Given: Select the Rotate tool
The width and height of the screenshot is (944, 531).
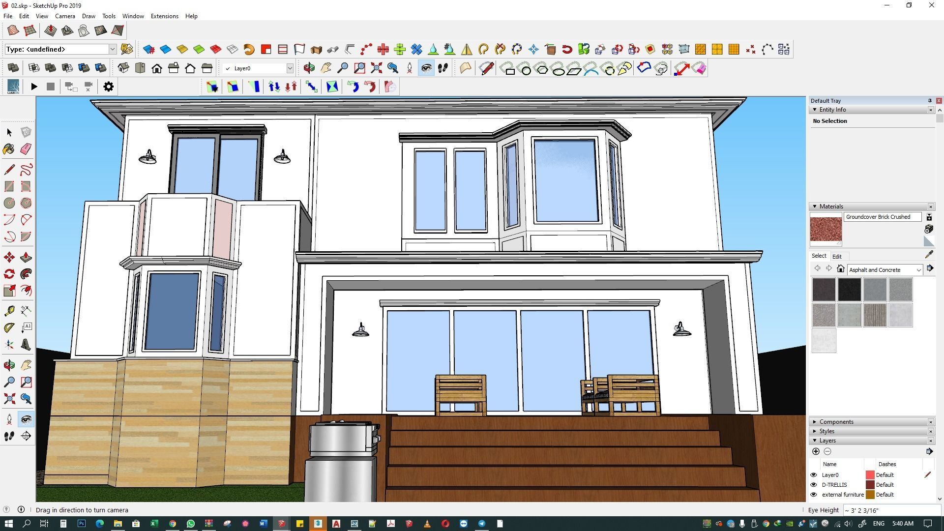Looking at the screenshot, I should [9, 274].
